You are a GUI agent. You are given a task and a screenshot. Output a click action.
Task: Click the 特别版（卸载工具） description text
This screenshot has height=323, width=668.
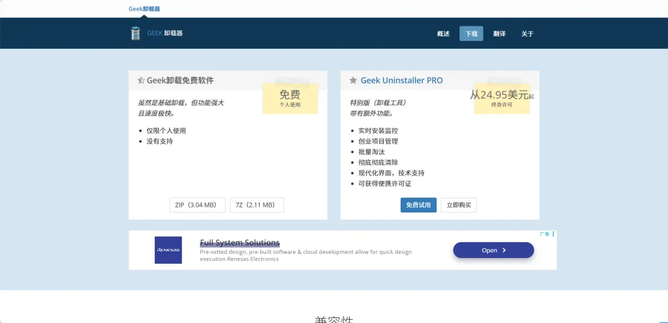[379, 103]
